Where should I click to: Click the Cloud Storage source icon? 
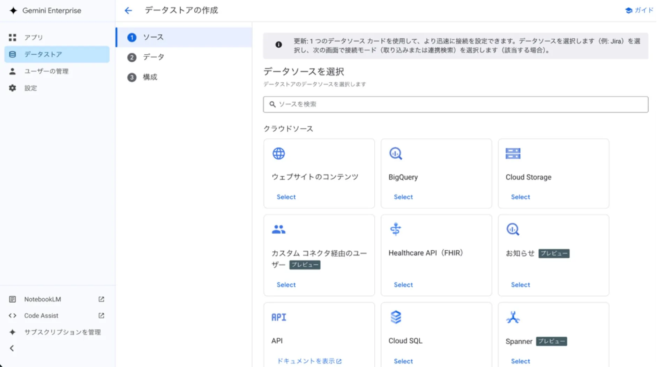513,153
